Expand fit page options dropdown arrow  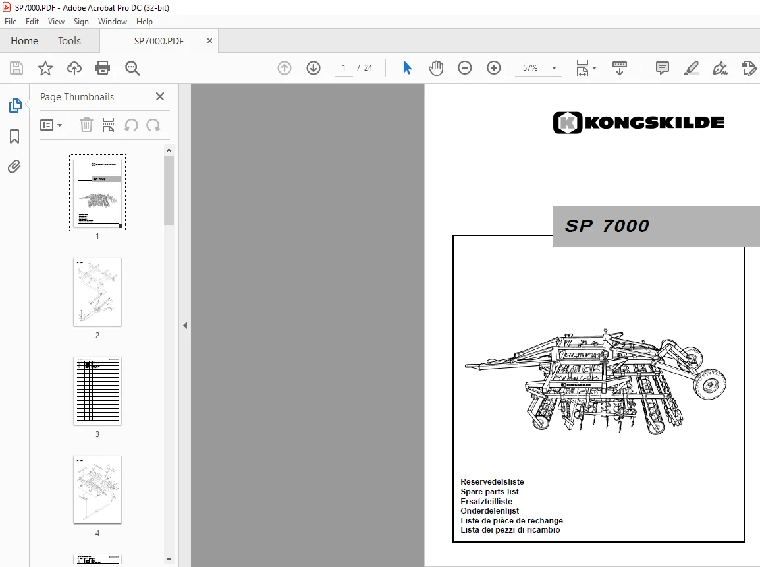pos(595,68)
